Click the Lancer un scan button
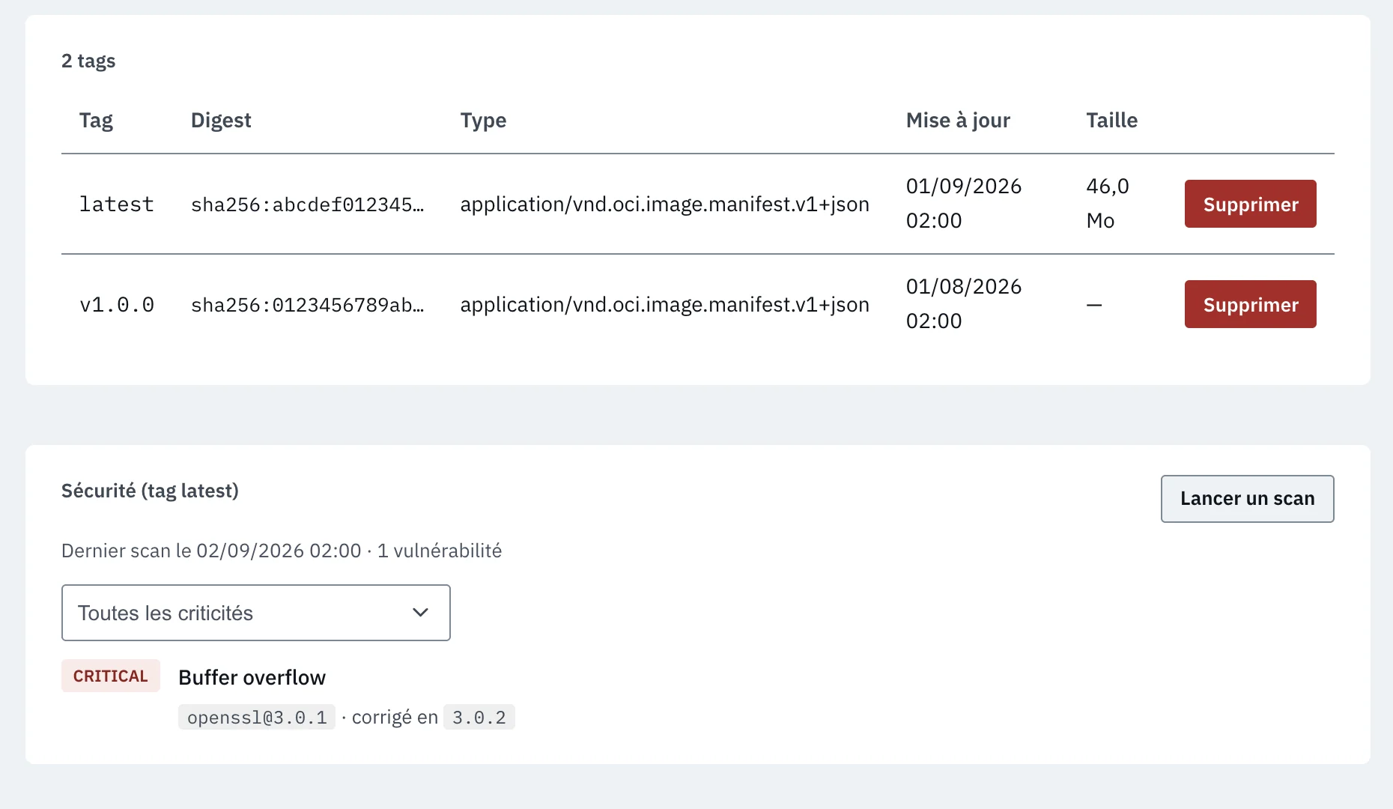 click(1247, 499)
